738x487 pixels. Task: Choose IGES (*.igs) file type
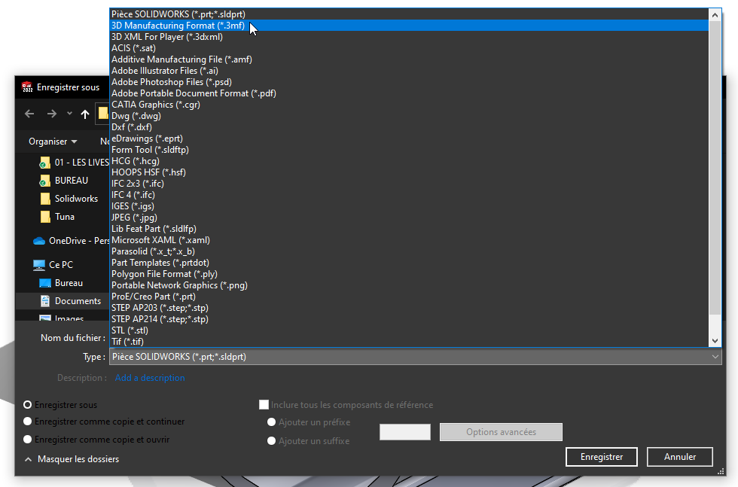point(409,206)
